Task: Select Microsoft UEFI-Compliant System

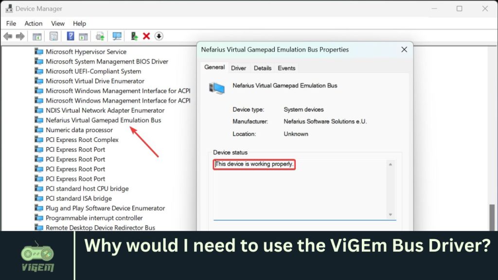Action: coord(93,71)
